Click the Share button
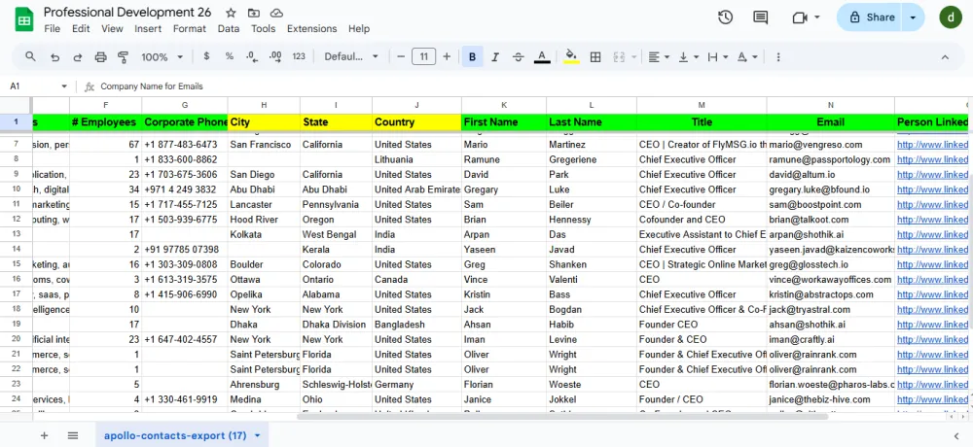This screenshot has width=973, height=447. coord(871,17)
